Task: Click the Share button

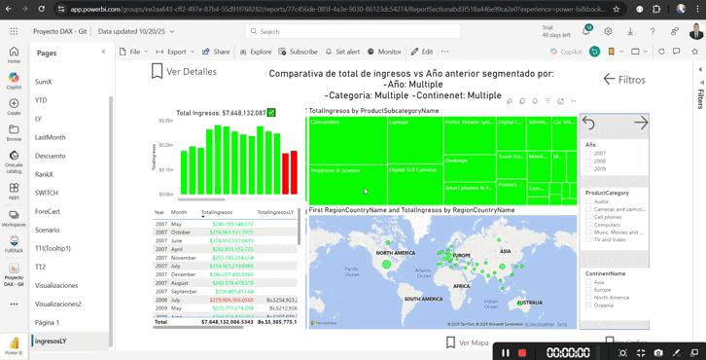Action: click(216, 52)
